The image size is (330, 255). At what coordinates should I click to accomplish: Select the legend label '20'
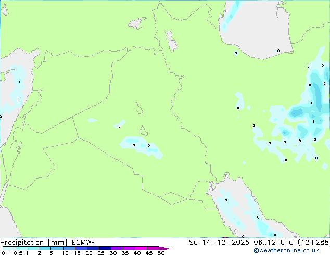pos(89,253)
